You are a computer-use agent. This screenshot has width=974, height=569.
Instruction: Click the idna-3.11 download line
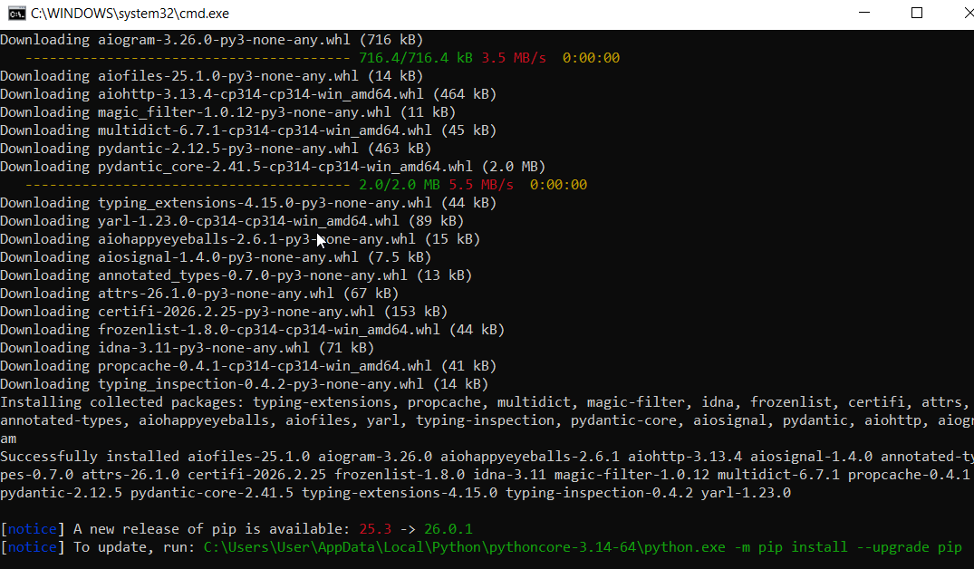[x=187, y=347]
